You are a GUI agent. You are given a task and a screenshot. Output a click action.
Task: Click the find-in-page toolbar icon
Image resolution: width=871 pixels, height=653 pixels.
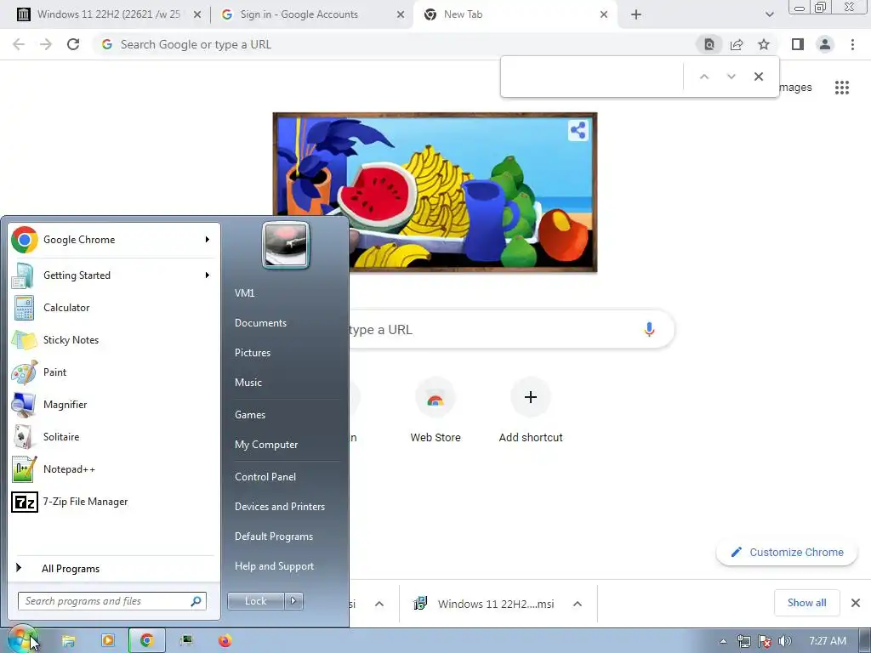(x=709, y=44)
